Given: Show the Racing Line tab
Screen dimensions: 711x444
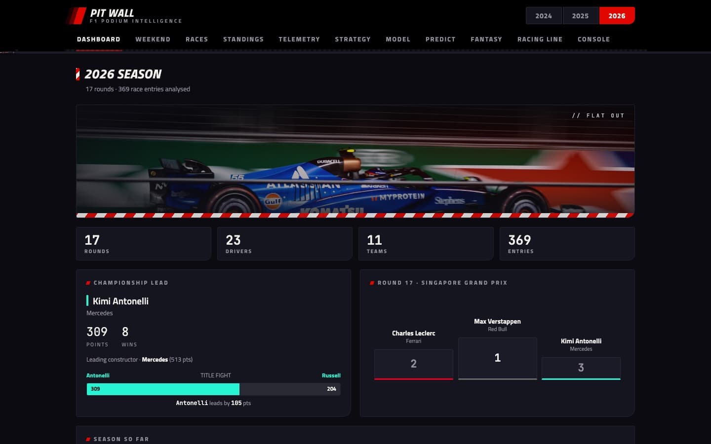Looking at the screenshot, I should 540,39.
